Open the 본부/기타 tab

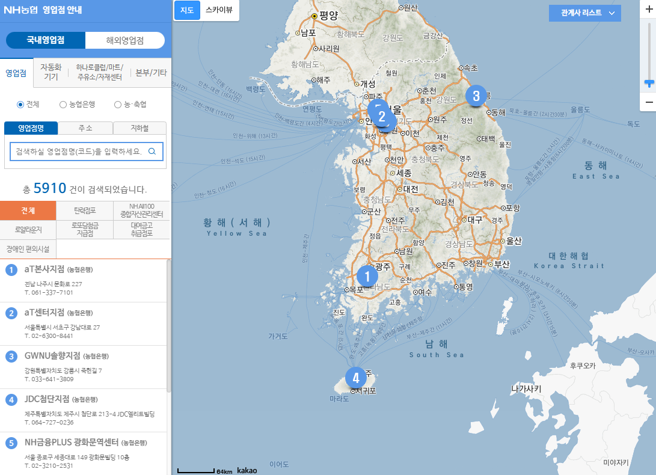pos(151,73)
